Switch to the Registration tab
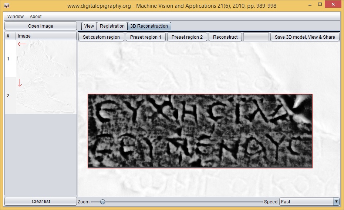 pos(112,26)
